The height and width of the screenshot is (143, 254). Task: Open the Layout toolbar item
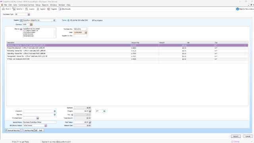pyautogui.click(x=41, y=9)
